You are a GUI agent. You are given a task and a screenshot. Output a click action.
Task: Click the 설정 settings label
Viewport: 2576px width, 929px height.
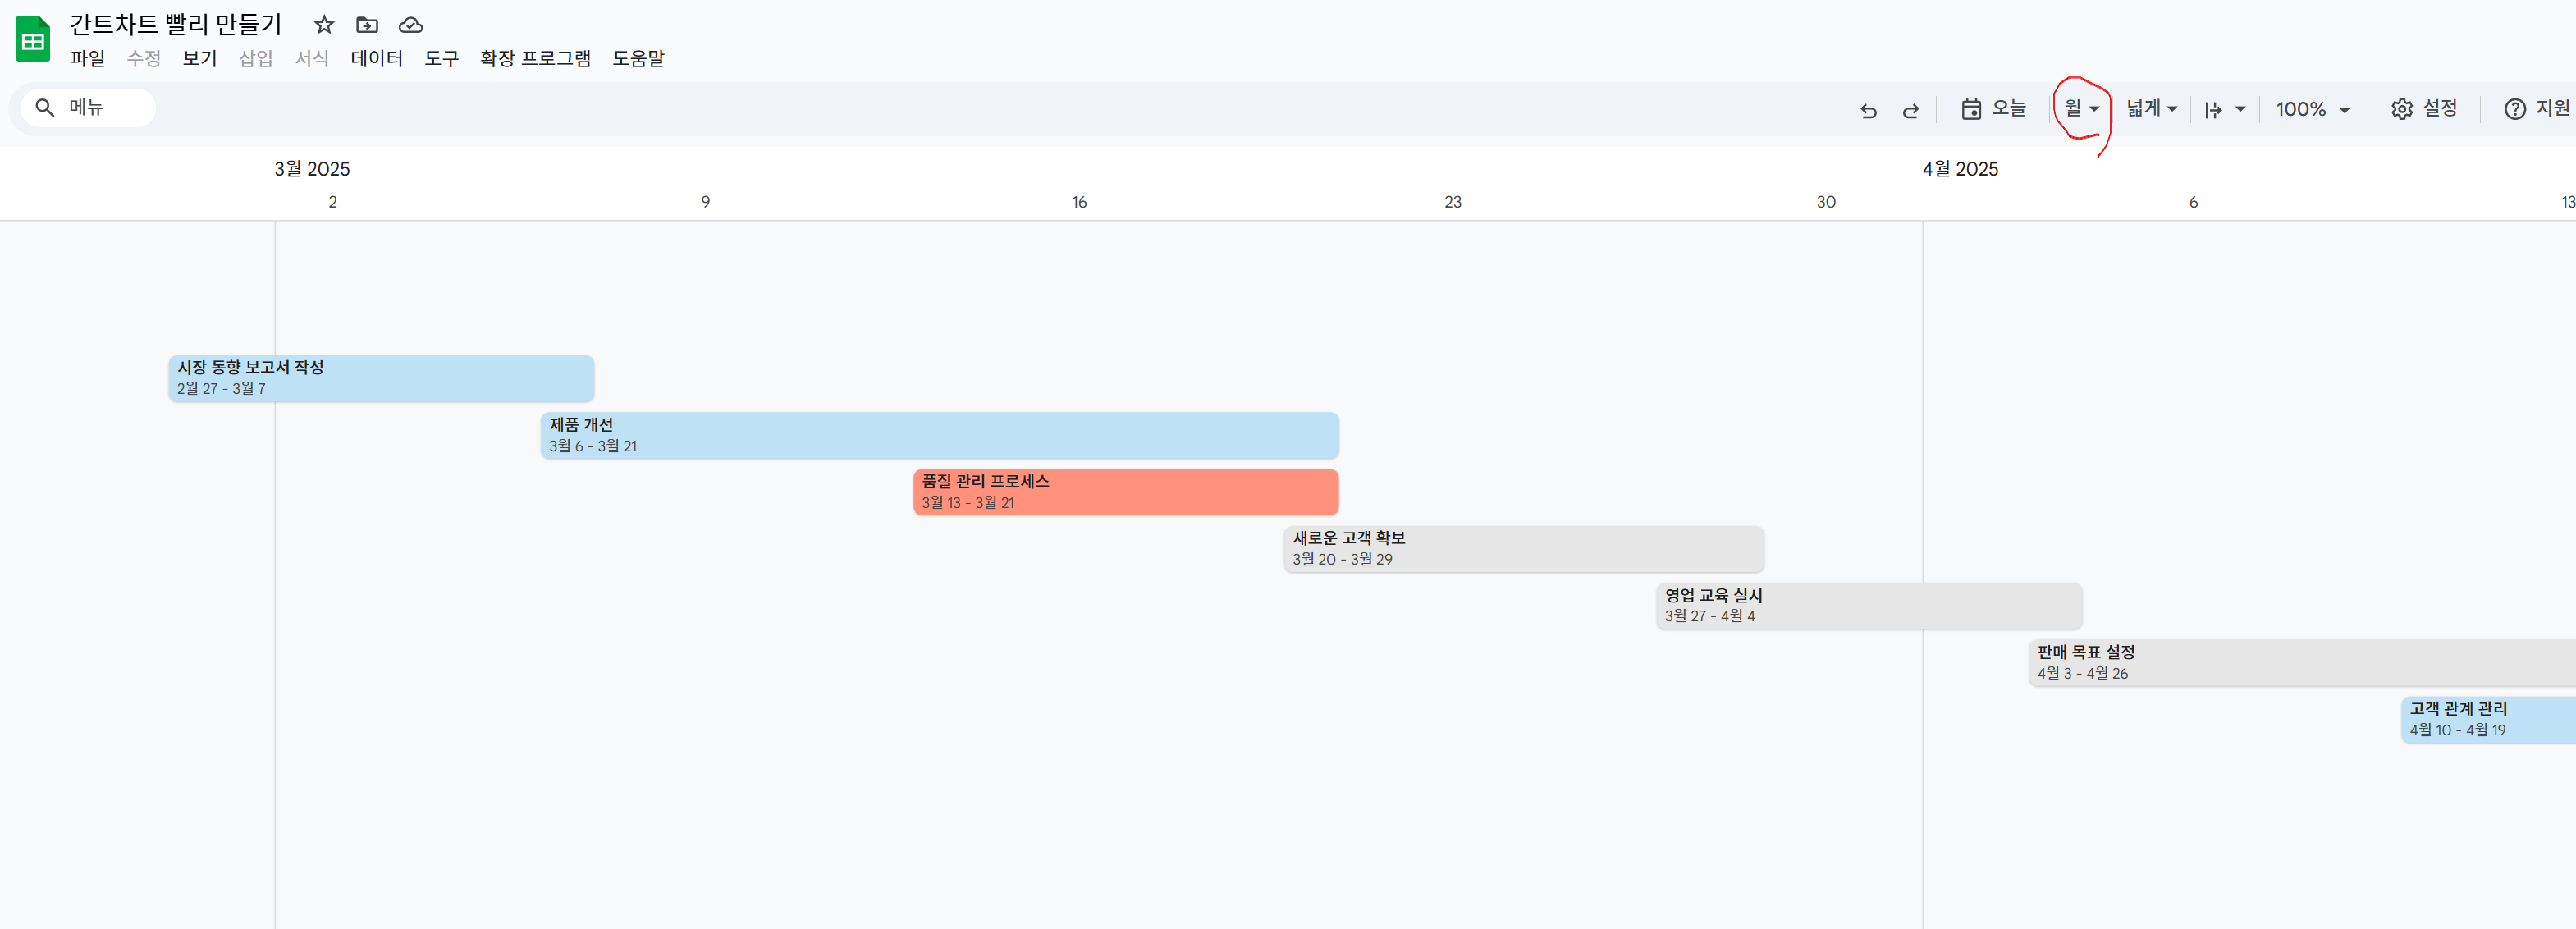[2440, 108]
